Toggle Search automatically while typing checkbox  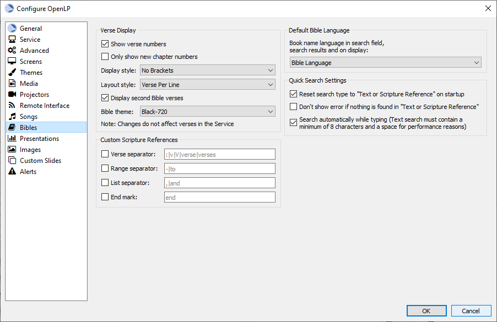pyautogui.click(x=294, y=122)
